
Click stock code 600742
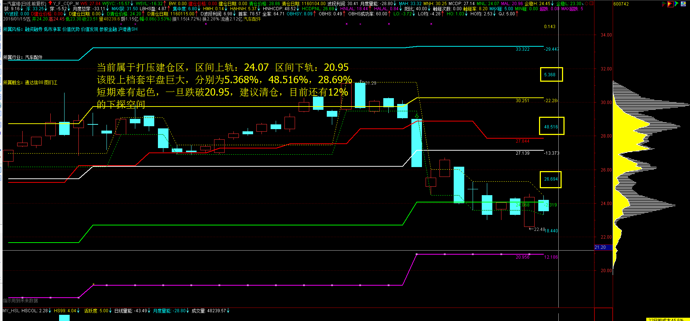pyautogui.click(x=621, y=4)
